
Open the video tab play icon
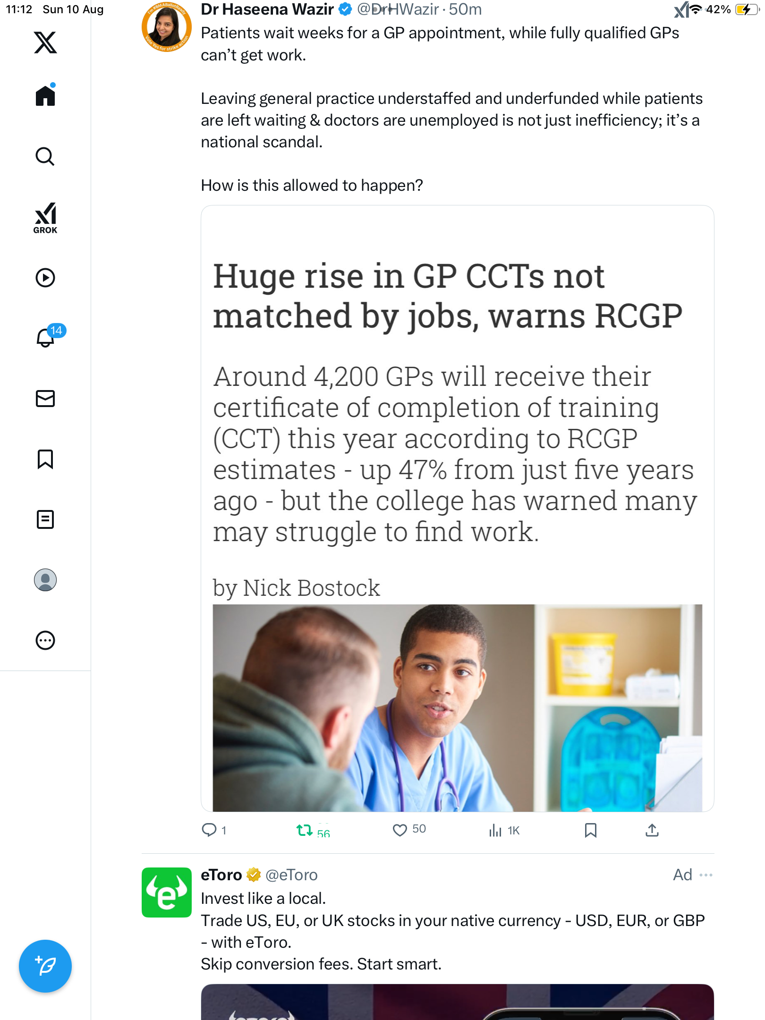(45, 278)
